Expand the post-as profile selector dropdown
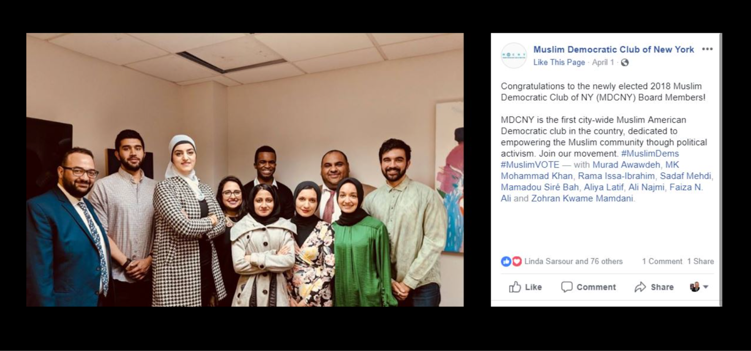Screen dimensions: 751x351 [x=699, y=287]
